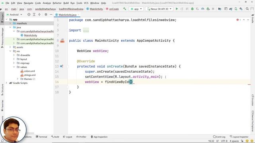Open the Refactor menu

57,3
